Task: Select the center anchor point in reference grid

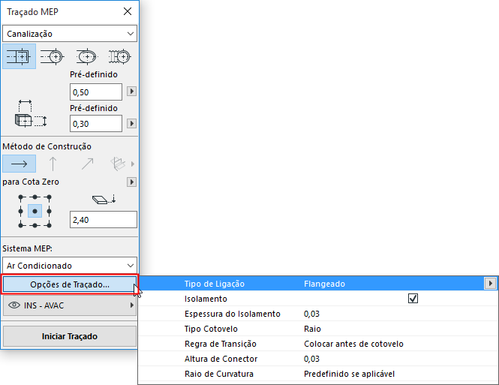Action: [x=35, y=212]
